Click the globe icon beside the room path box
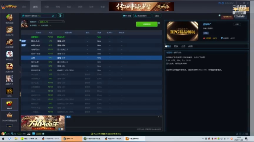 pyautogui.click(x=60, y=16)
